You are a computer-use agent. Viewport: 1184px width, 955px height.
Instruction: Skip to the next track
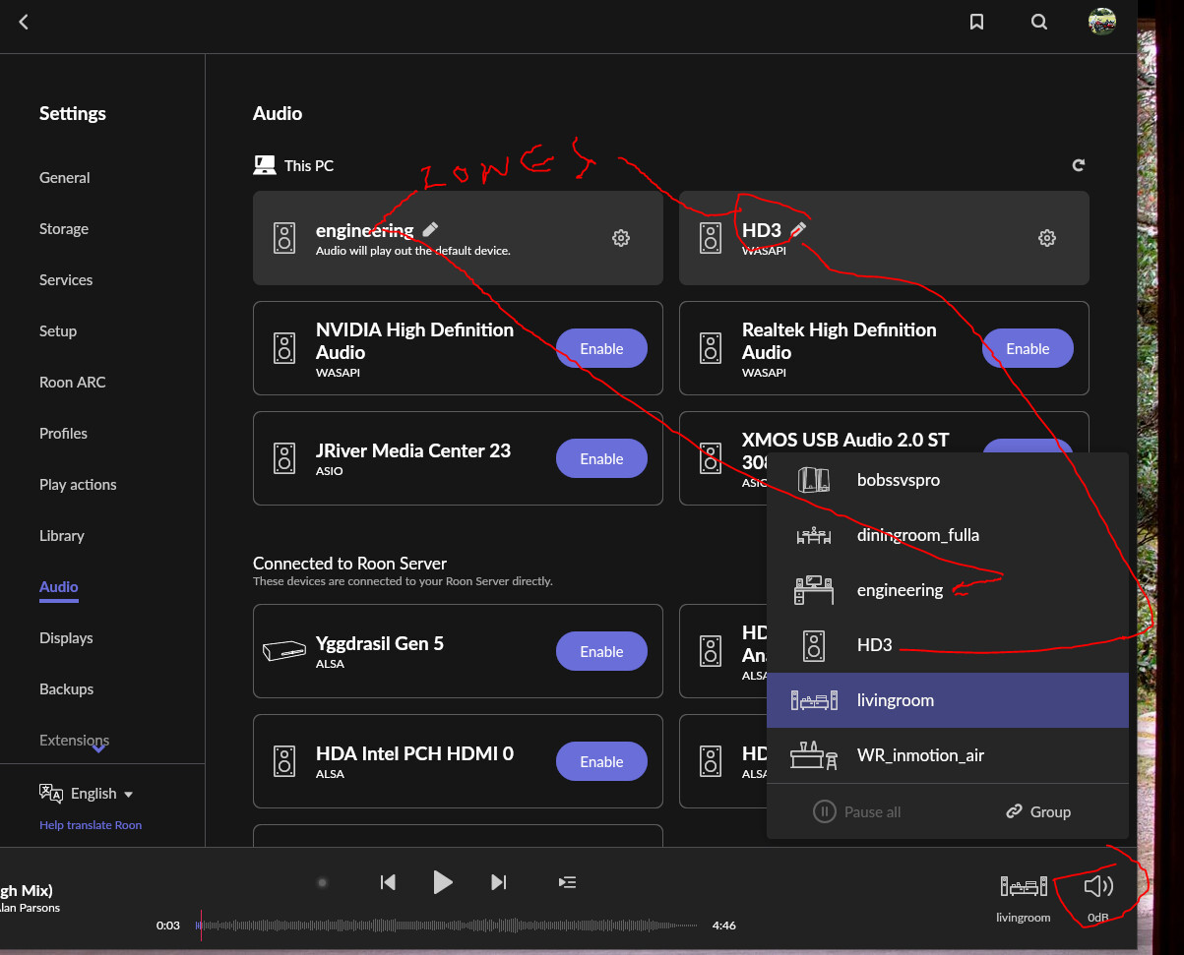click(499, 882)
